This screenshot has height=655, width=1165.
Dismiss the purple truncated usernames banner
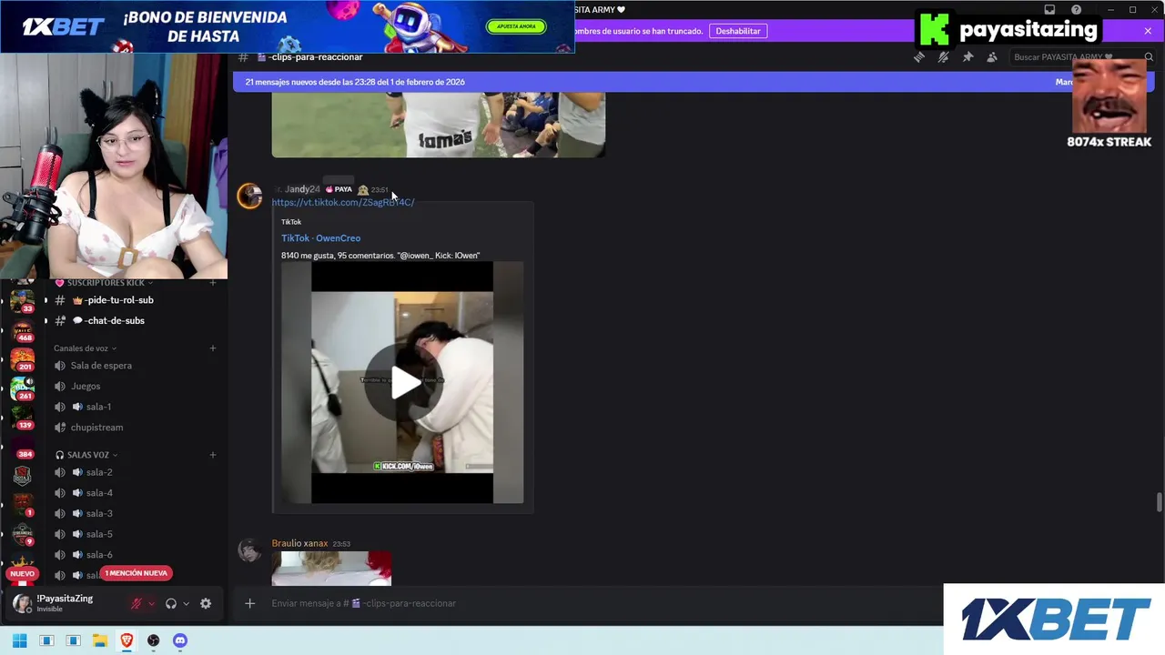pyautogui.click(x=1148, y=31)
